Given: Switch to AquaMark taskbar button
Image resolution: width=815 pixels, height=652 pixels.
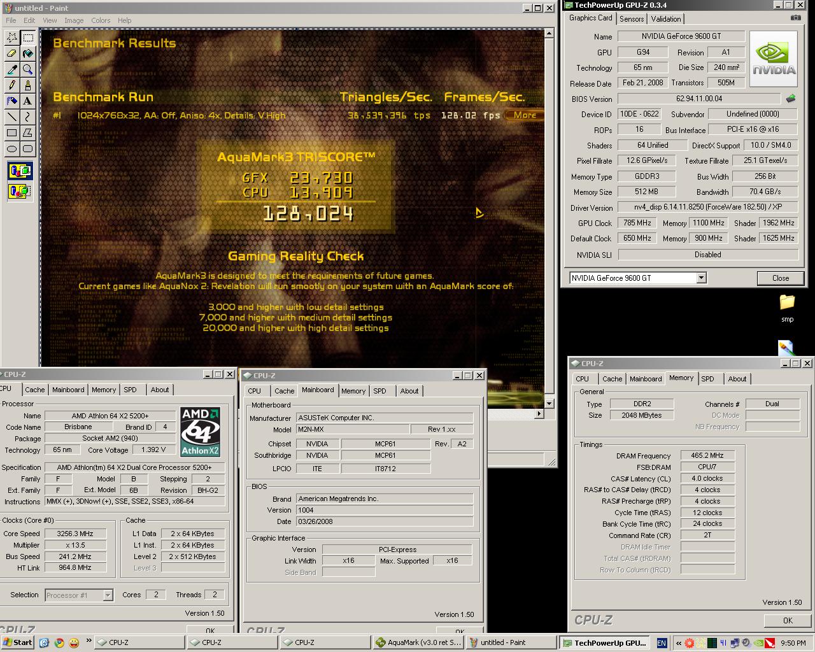Looking at the screenshot, I should [418, 642].
